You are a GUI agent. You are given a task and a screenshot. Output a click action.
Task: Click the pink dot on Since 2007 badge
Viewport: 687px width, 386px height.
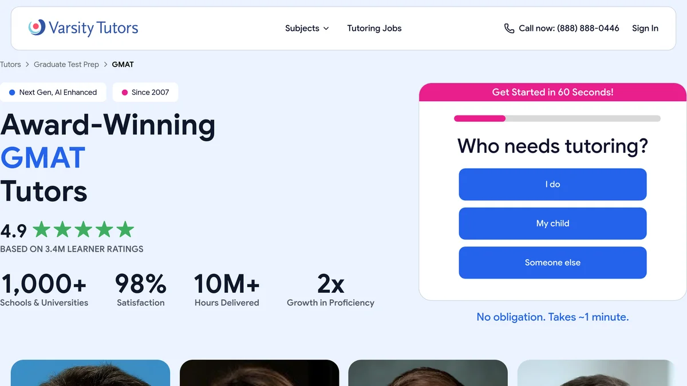125,92
